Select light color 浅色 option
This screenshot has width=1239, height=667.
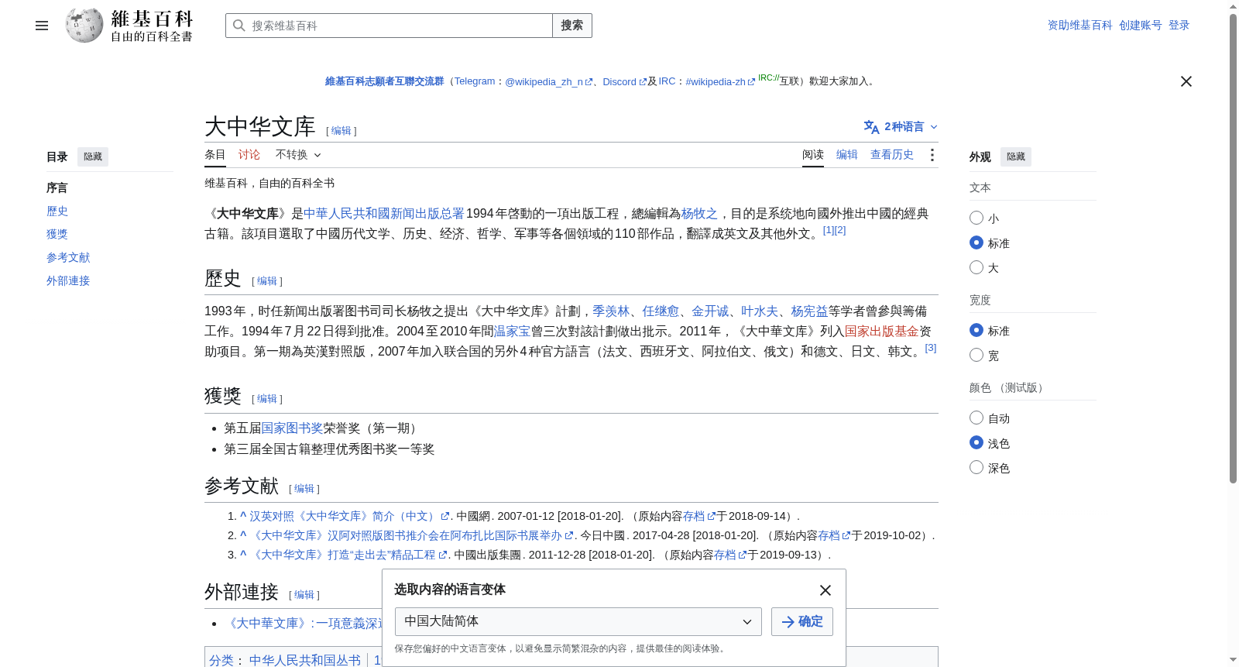(976, 443)
